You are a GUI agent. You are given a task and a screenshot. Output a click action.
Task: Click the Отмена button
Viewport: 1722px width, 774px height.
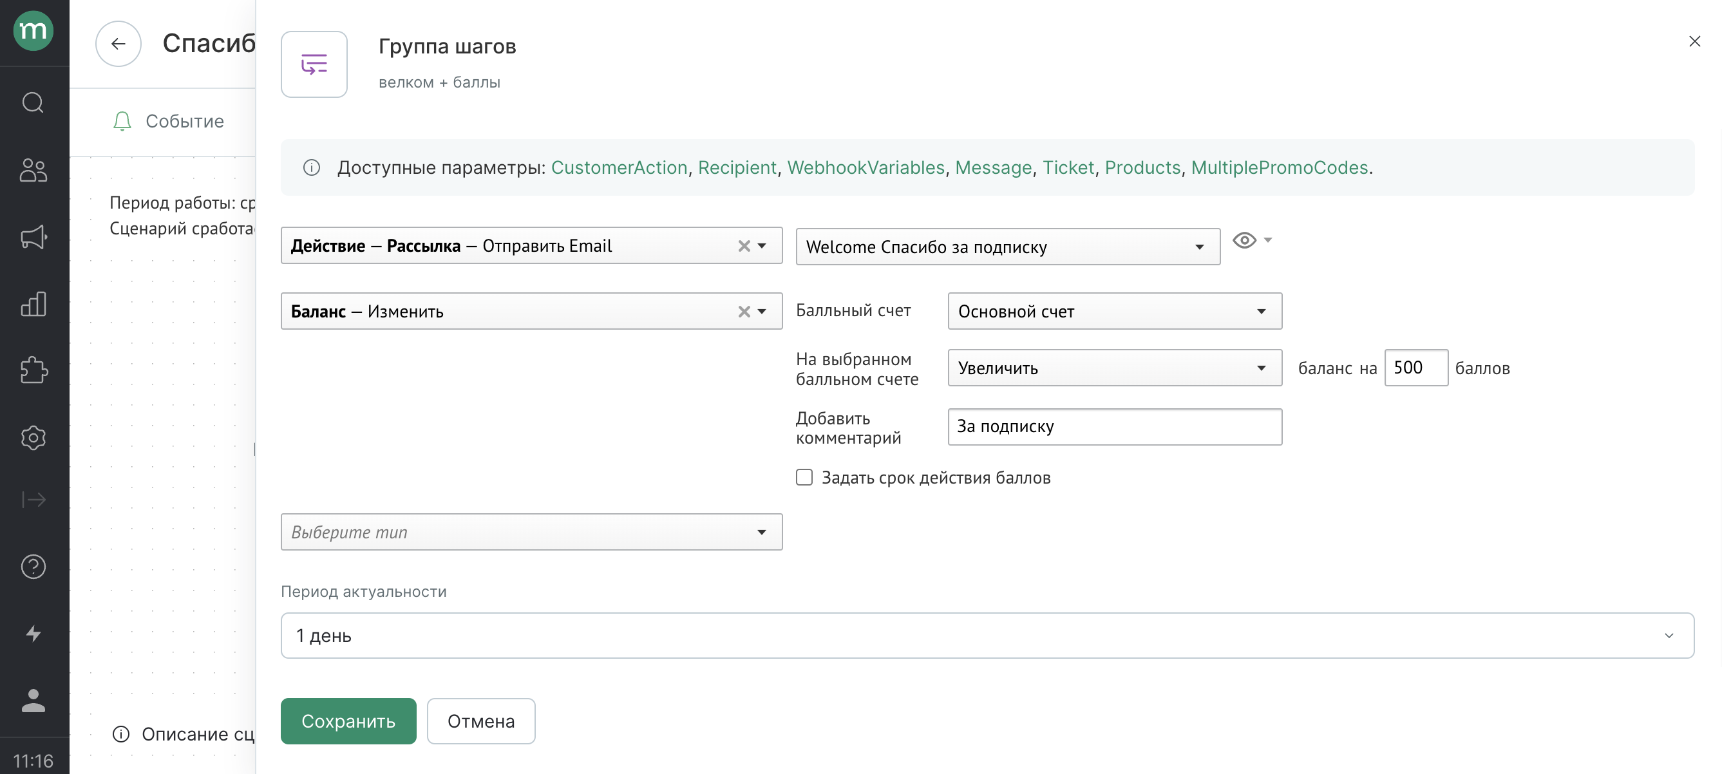point(481,721)
